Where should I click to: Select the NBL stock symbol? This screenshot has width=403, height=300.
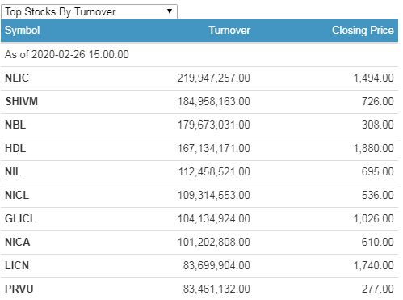[x=15, y=125]
